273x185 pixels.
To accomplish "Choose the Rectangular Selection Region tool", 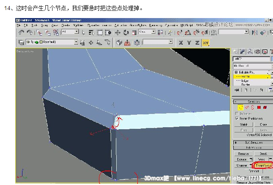I will (x=100, y=33).
